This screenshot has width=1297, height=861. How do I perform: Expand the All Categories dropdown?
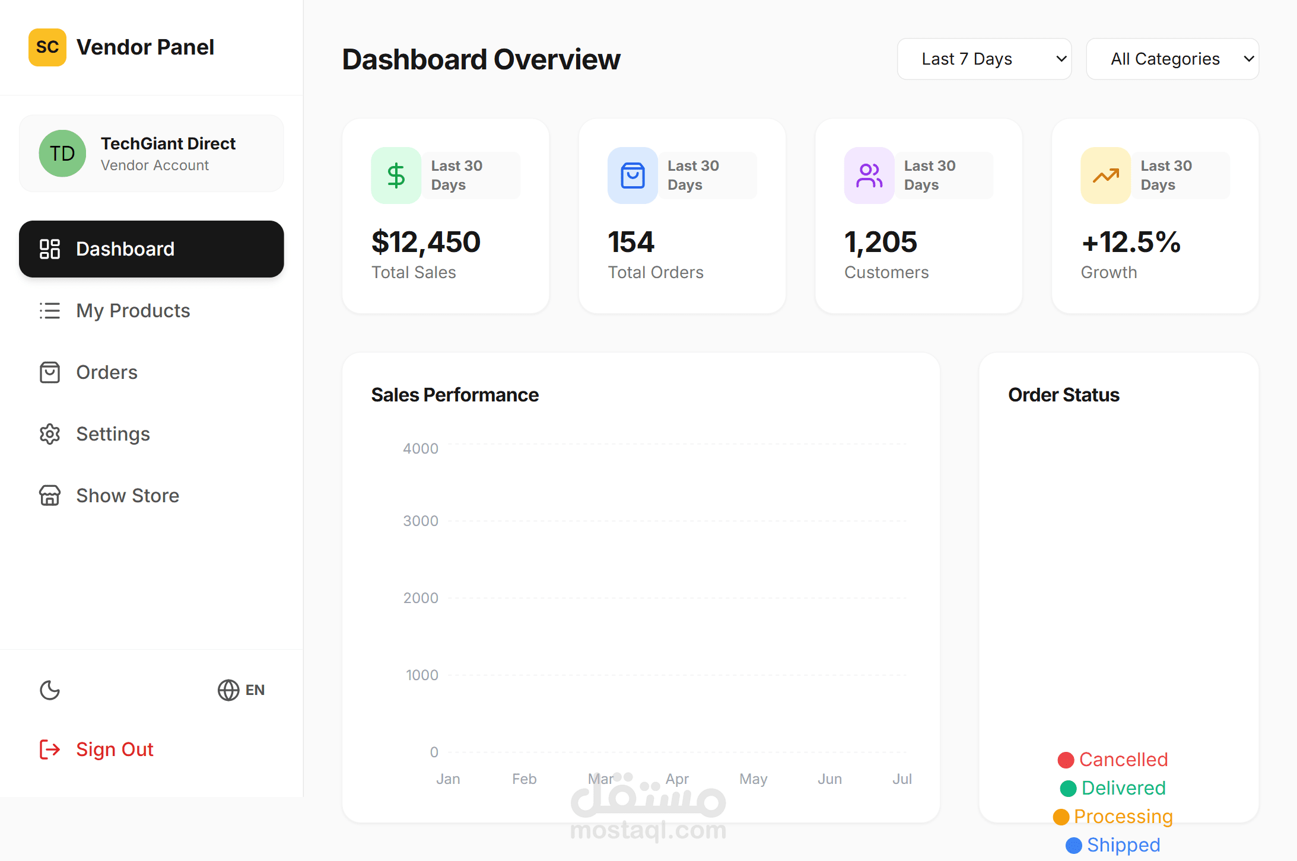point(1172,59)
